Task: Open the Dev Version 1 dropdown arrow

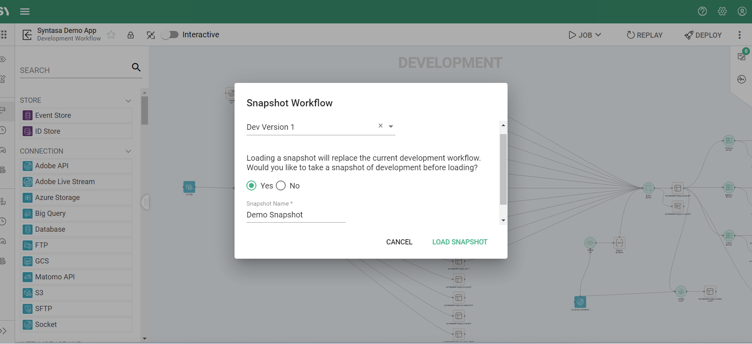Action: tap(391, 127)
